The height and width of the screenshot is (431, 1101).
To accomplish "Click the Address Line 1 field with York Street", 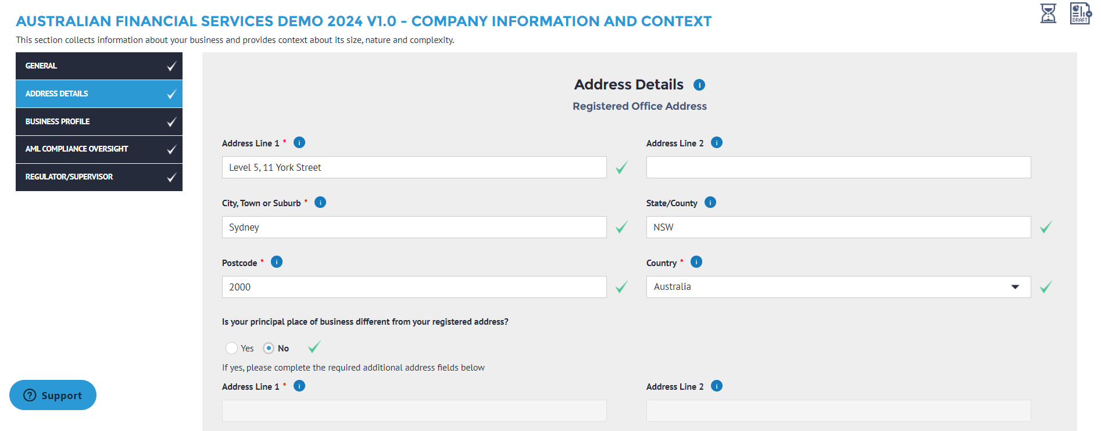I will point(414,167).
